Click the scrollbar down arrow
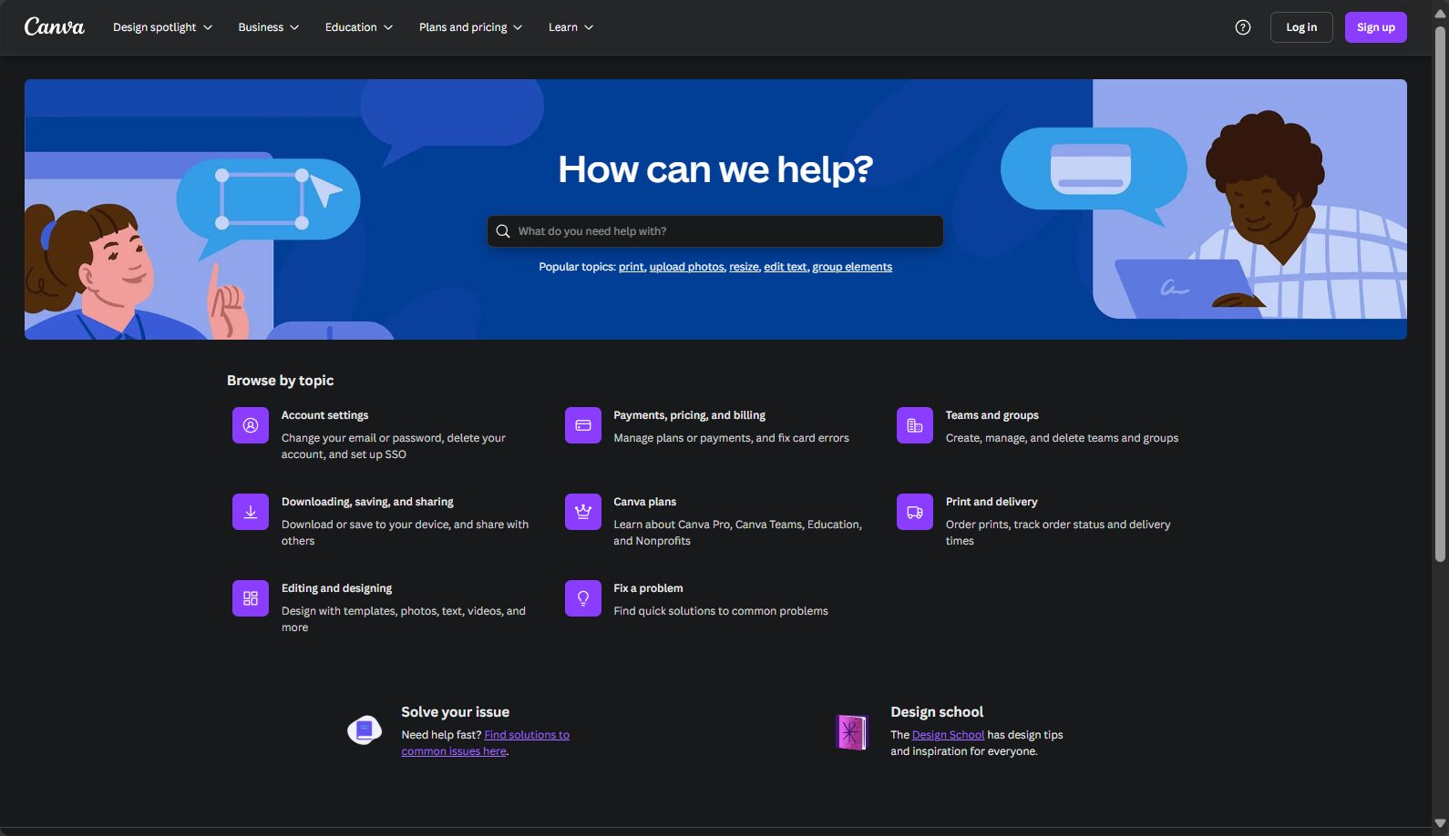 [1440, 824]
